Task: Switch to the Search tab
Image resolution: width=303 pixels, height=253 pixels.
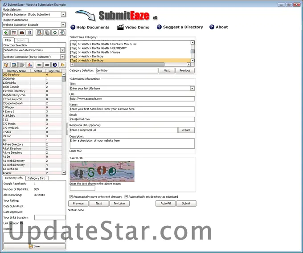Action: click(x=21, y=40)
